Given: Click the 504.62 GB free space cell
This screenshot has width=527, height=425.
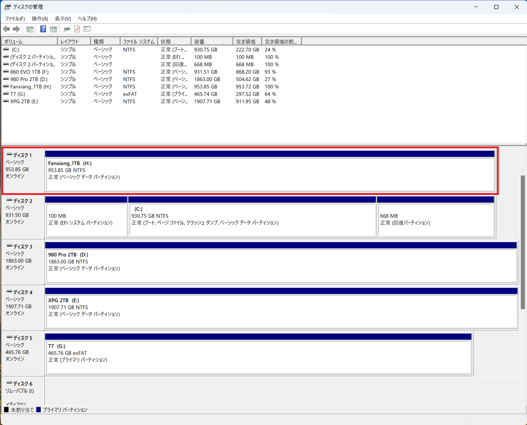Looking at the screenshot, I should click(x=247, y=79).
